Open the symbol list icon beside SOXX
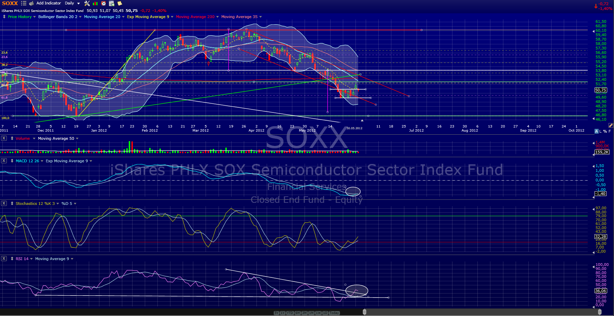This screenshot has width=614, height=316. [24, 3]
